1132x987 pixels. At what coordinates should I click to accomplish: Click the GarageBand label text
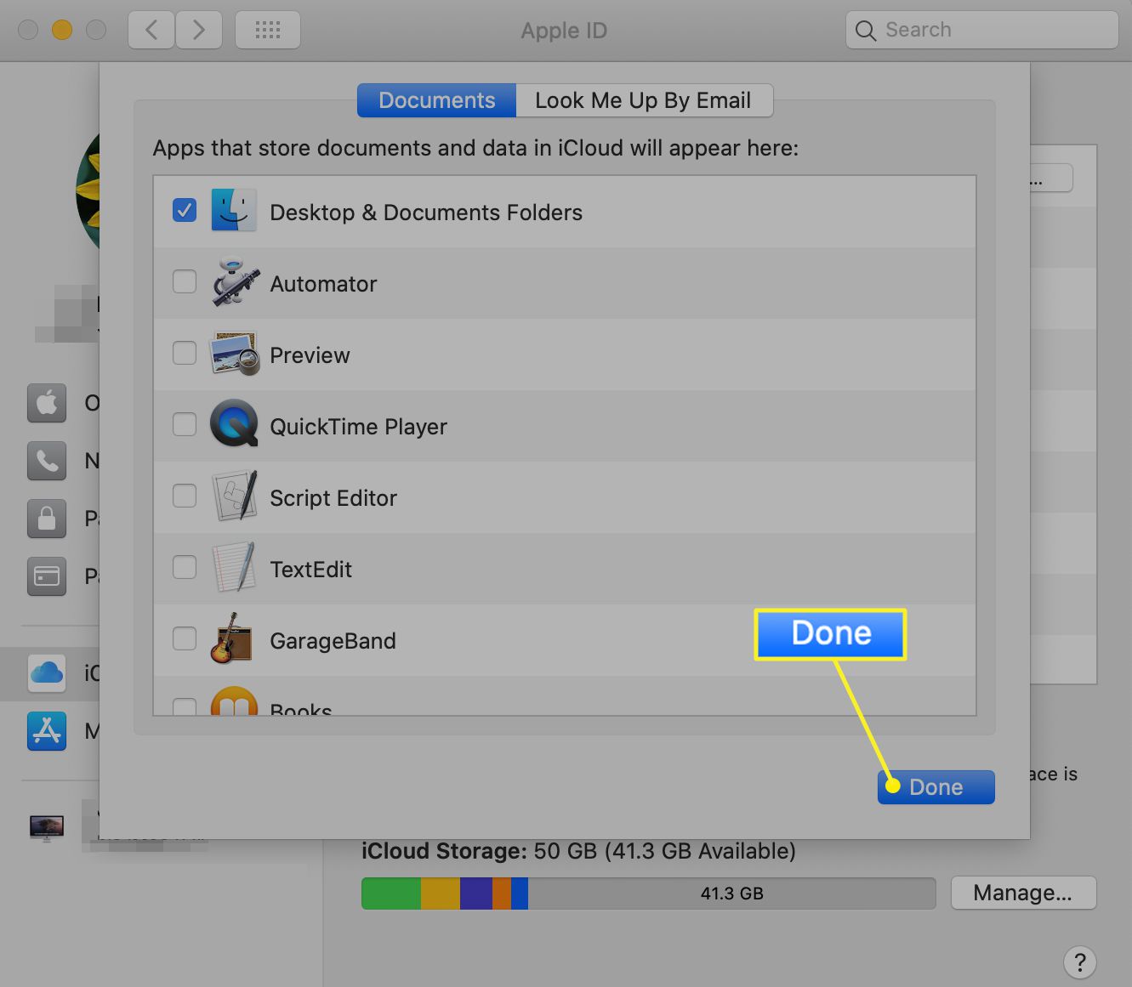(x=333, y=641)
